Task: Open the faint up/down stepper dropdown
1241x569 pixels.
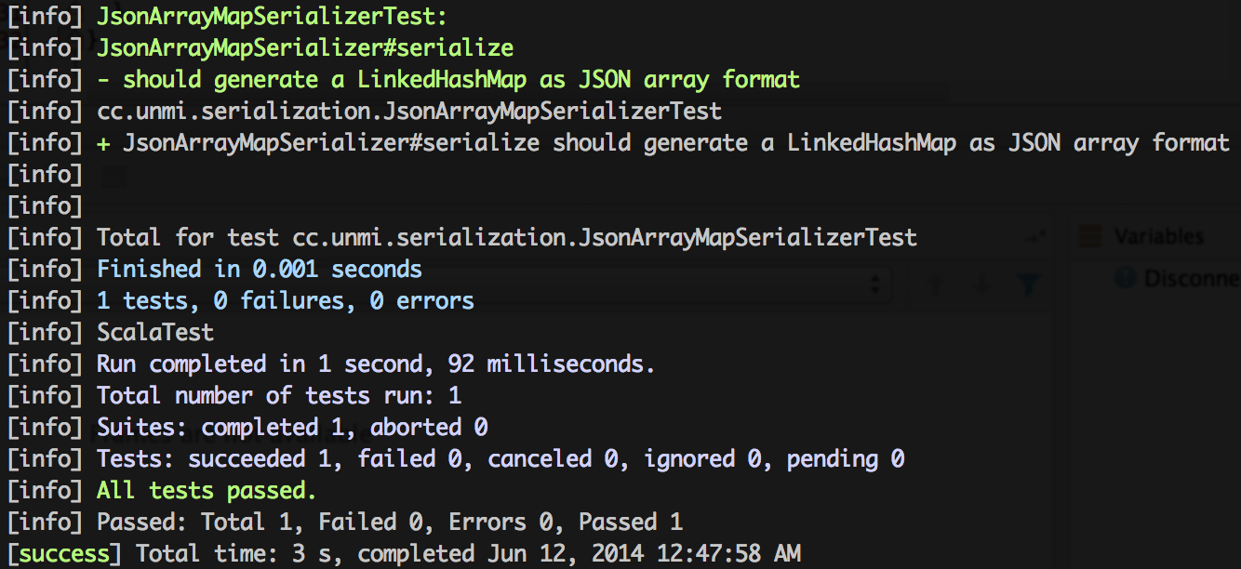Action: (874, 284)
